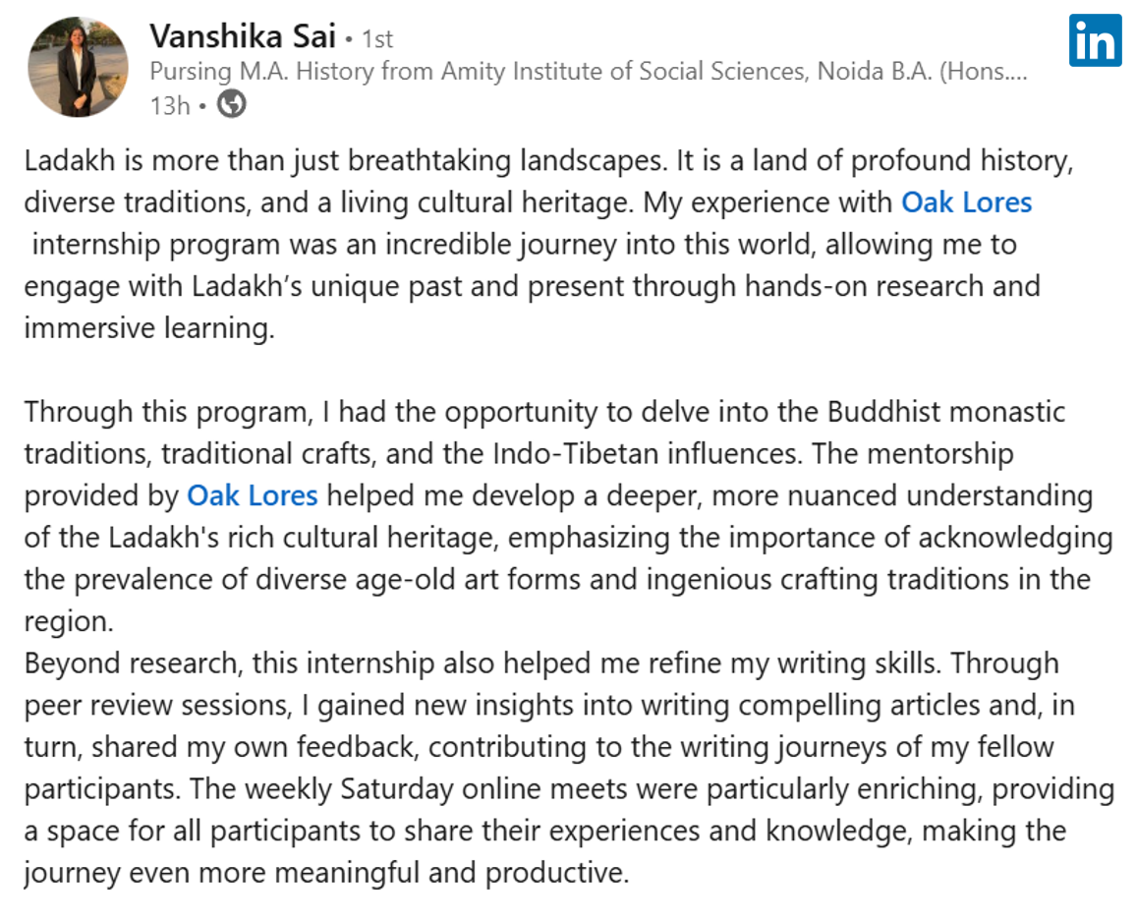Click the 13h post timestamp

click(x=170, y=106)
